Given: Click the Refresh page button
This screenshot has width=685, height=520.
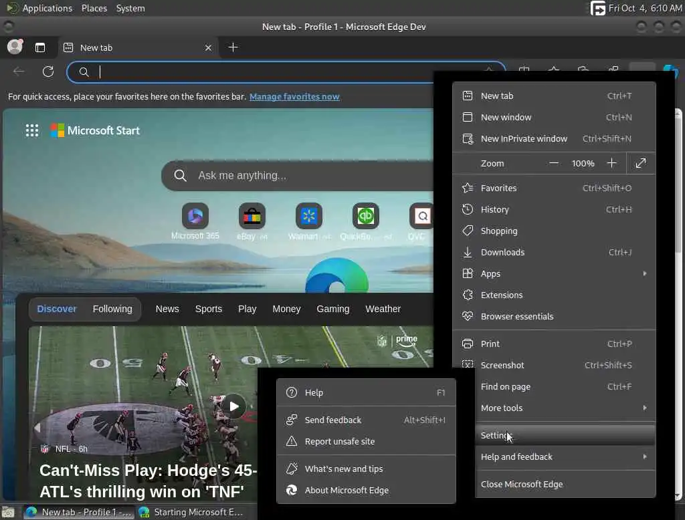Looking at the screenshot, I should pyautogui.click(x=48, y=71).
